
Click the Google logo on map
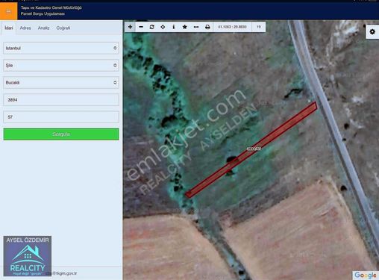click(366, 275)
